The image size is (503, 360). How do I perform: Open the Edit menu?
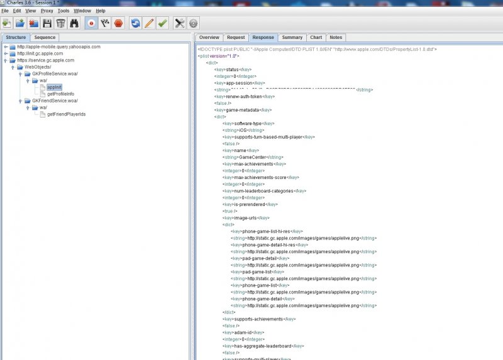click(17, 11)
